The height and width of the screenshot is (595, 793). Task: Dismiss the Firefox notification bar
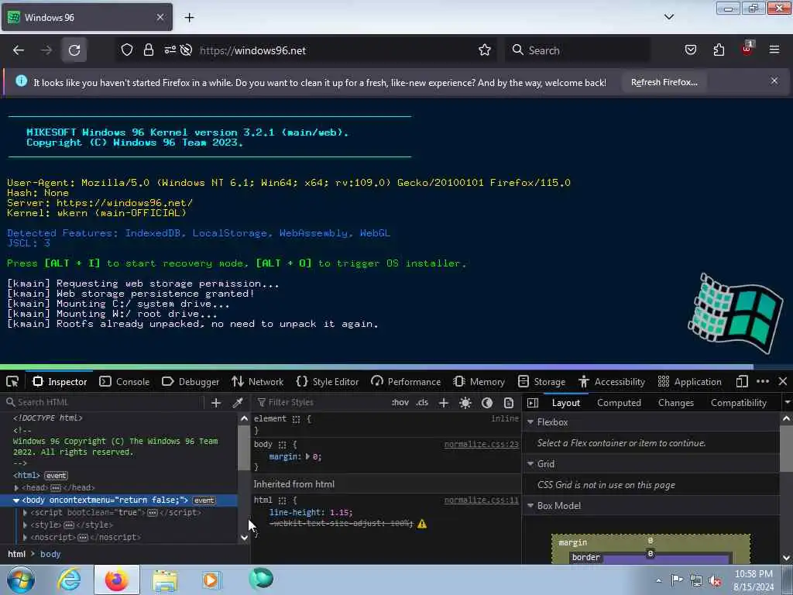click(x=774, y=81)
